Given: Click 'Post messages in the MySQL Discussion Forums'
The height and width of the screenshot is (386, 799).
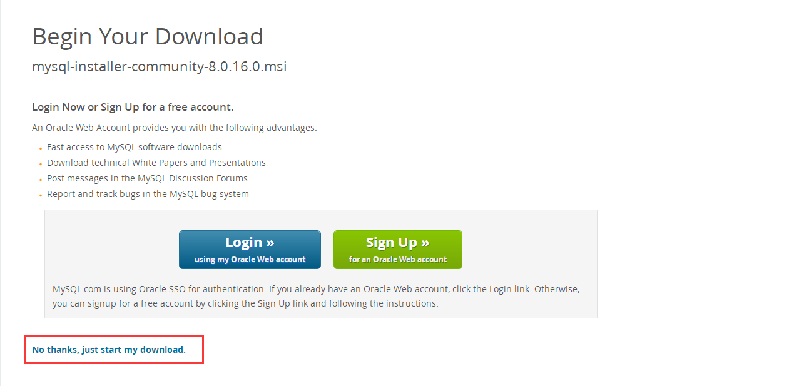Looking at the screenshot, I should click(x=147, y=178).
